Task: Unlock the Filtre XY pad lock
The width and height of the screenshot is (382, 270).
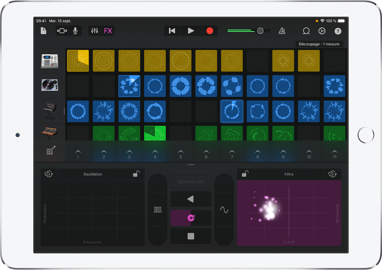Action: (x=246, y=174)
